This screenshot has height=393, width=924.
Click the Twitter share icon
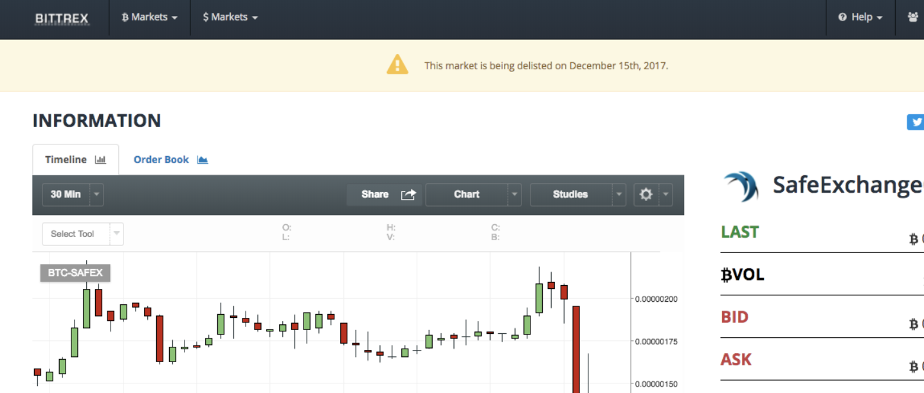(916, 122)
